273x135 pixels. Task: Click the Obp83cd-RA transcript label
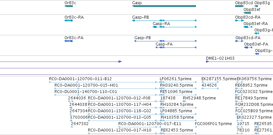[248, 17]
